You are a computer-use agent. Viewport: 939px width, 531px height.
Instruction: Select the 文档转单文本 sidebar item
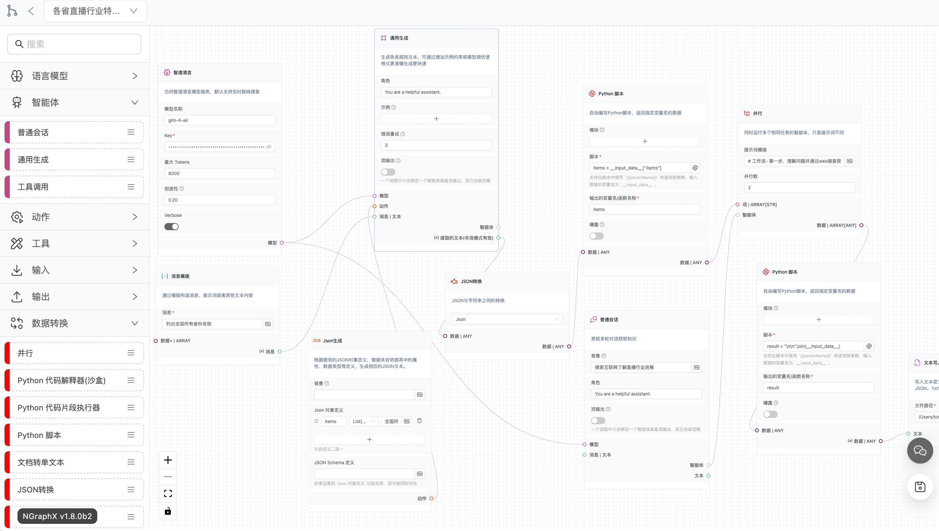click(74, 462)
